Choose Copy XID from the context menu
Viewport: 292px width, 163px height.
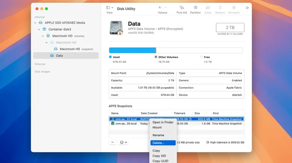pos(163,156)
